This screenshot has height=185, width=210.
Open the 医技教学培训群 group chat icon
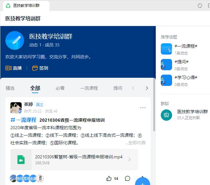[x=166, y=115]
